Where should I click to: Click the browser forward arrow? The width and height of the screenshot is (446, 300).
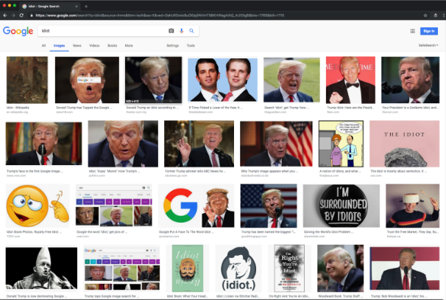pos(13,15)
